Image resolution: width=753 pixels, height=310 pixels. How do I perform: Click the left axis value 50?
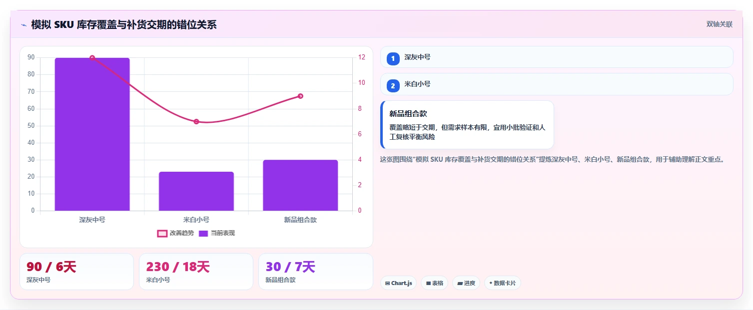point(31,126)
